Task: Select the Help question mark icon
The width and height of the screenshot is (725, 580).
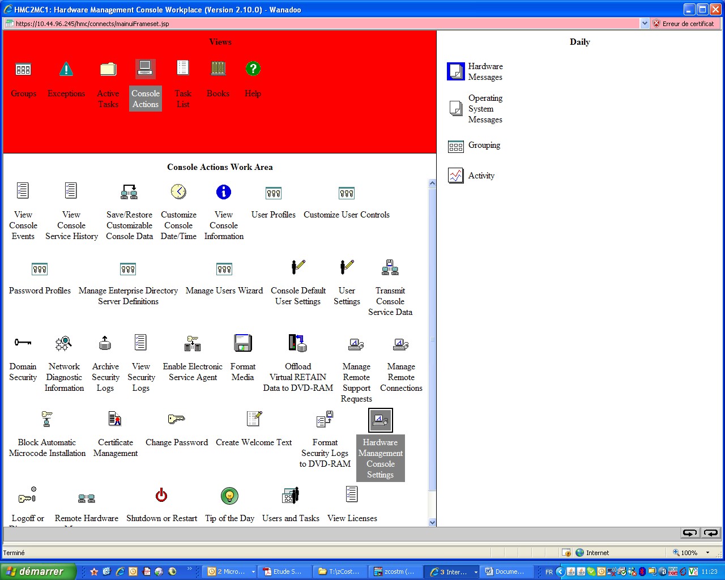Action: point(253,69)
